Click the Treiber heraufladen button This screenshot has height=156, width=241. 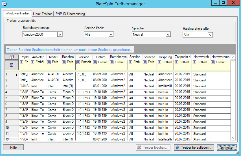(x=194, y=147)
